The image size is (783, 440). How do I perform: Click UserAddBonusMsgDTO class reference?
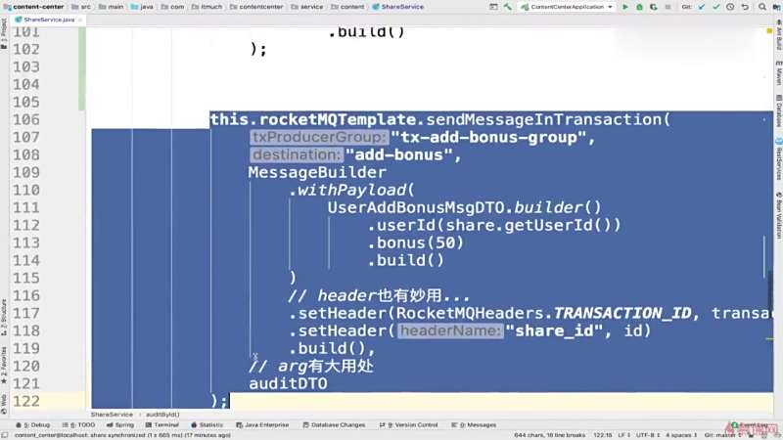[x=419, y=207]
